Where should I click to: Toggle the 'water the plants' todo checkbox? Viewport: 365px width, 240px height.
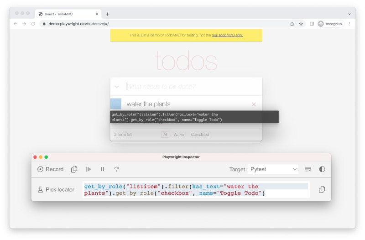click(116, 104)
